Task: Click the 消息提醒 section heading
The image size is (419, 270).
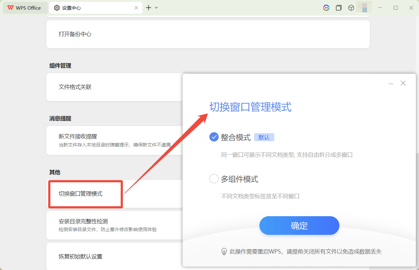Action: [60, 119]
